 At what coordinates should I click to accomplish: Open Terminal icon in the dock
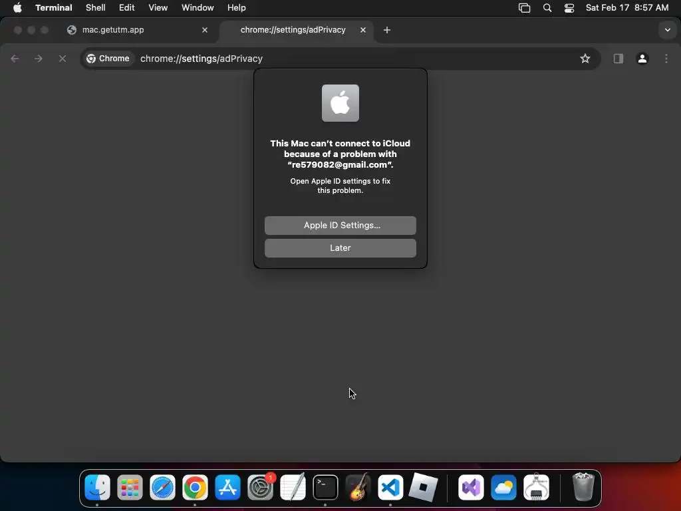325,487
